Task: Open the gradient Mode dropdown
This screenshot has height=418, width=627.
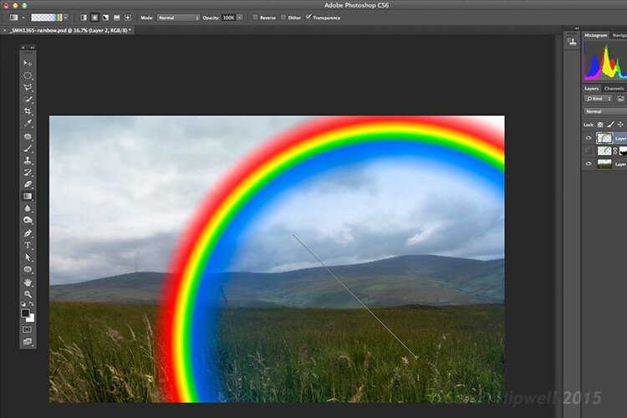Action: point(178,18)
